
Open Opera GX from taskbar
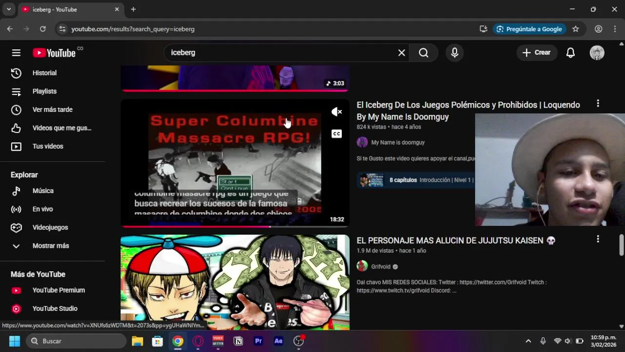click(198, 341)
